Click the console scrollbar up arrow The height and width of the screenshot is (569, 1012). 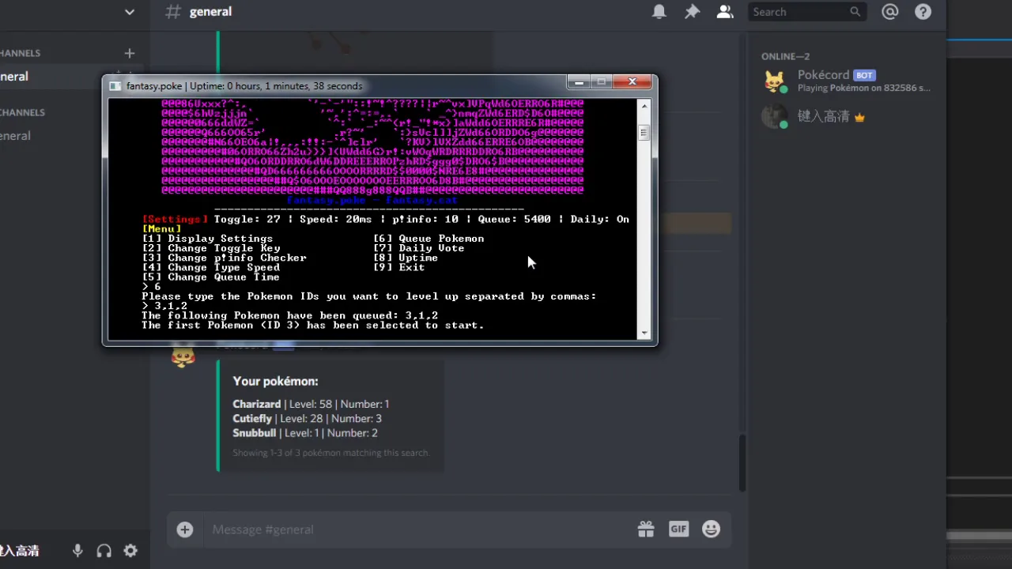(644, 106)
